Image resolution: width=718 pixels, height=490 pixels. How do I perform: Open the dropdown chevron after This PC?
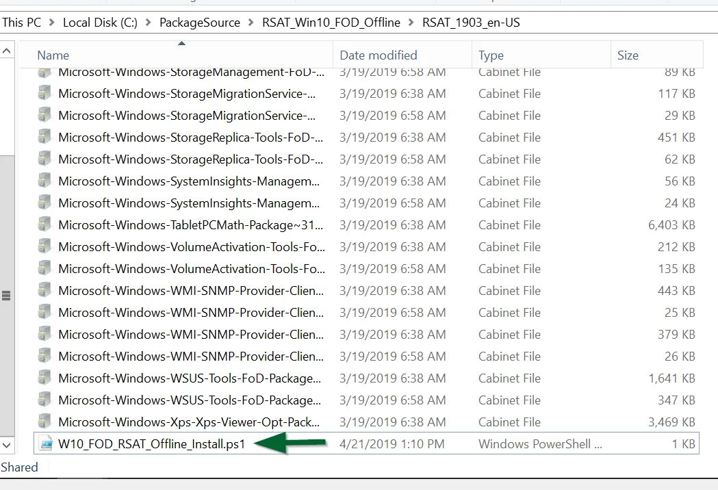point(52,23)
